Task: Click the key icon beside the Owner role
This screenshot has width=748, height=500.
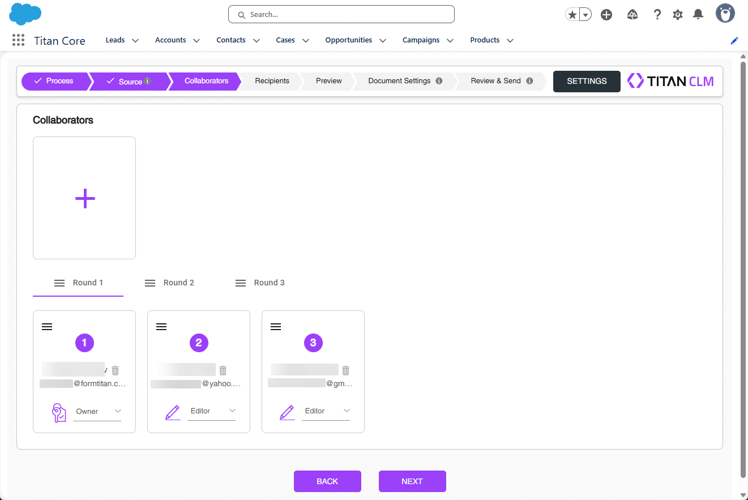Action: pos(58,412)
